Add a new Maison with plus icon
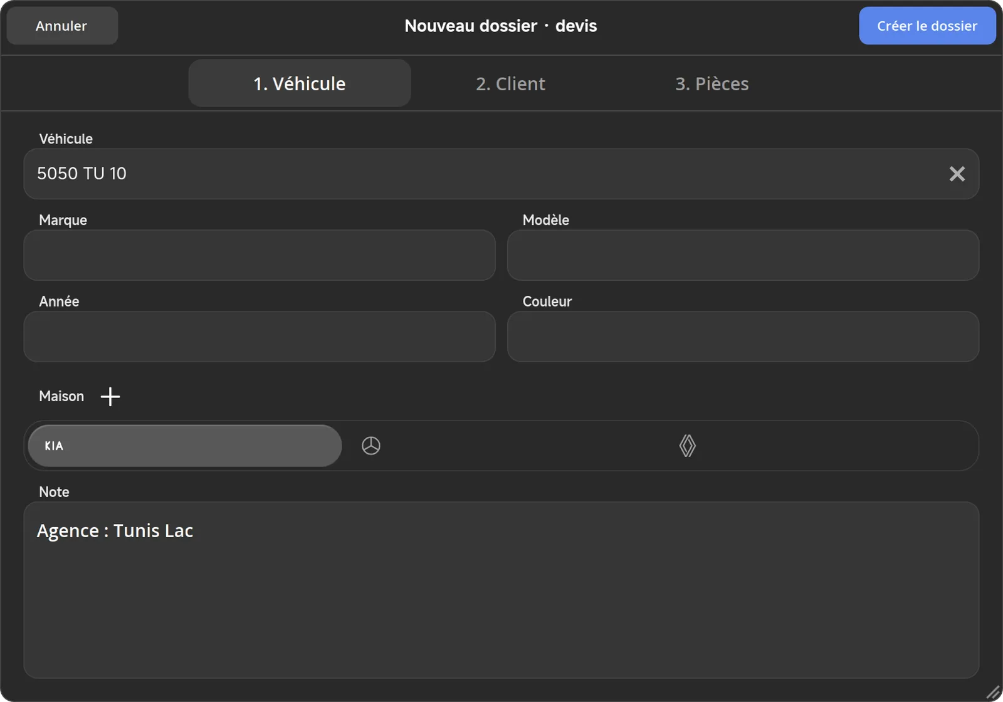The width and height of the screenshot is (1003, 702). pyautogui.click(x=110, y=396)
